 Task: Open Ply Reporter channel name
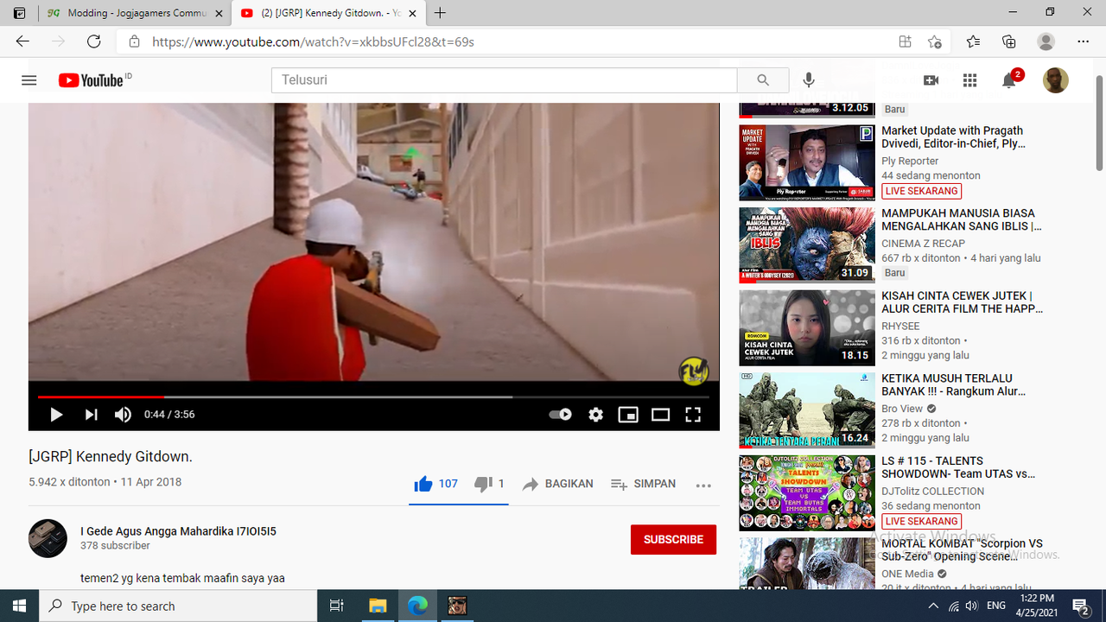(x=910, y=161)
